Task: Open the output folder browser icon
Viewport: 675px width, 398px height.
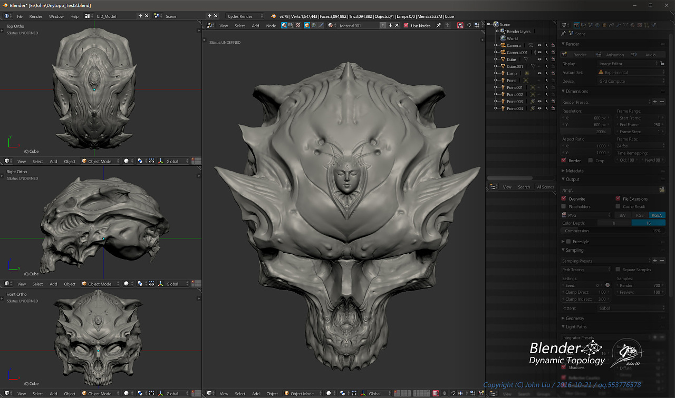Action: [662, 190]
